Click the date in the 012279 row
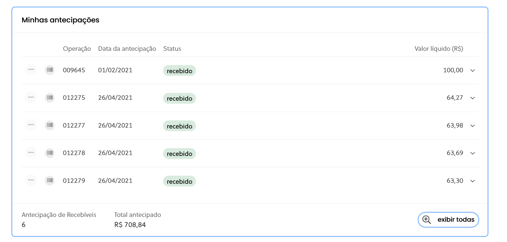The height and width of the screenshot is (242, 507). click(115, 181)
